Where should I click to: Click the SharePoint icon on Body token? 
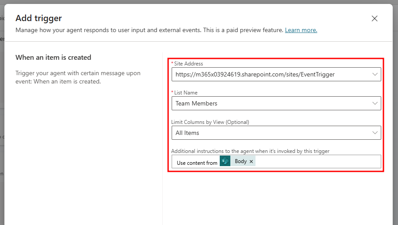pos(225,161)
